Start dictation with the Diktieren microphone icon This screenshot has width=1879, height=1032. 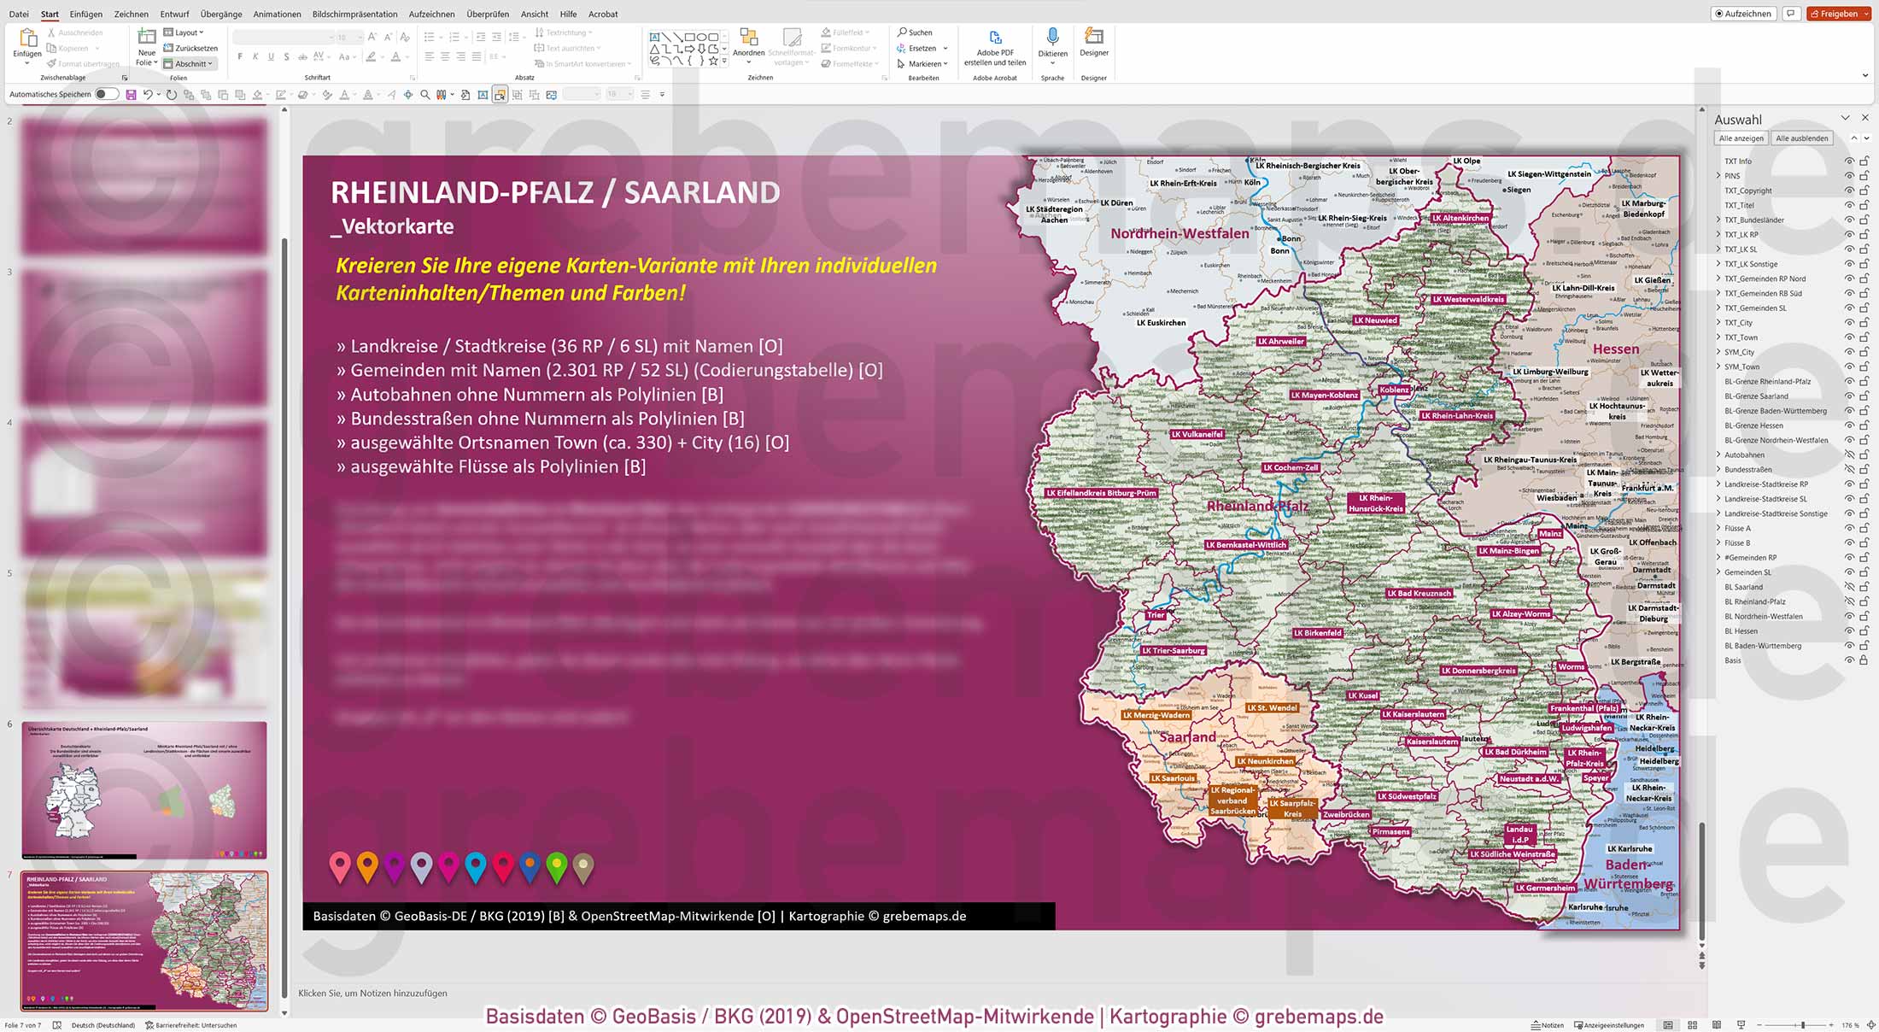click(x=1053, y=39)
